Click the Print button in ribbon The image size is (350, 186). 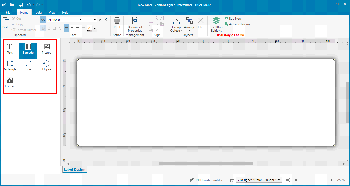tap(117, 23)
